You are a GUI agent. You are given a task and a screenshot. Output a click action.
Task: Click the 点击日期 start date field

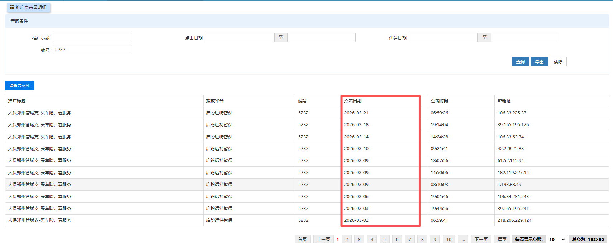(240, 38)
